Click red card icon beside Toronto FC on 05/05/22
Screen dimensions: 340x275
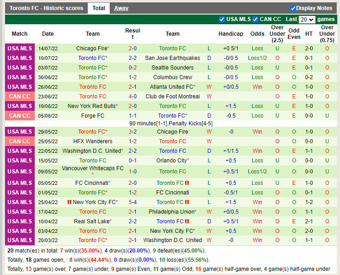tap(187, 183)
